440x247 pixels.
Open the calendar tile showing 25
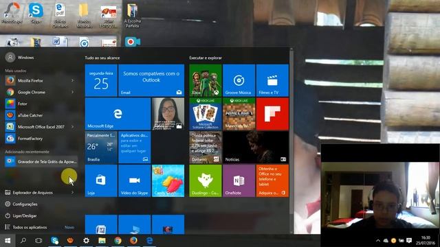click(101, 80)
